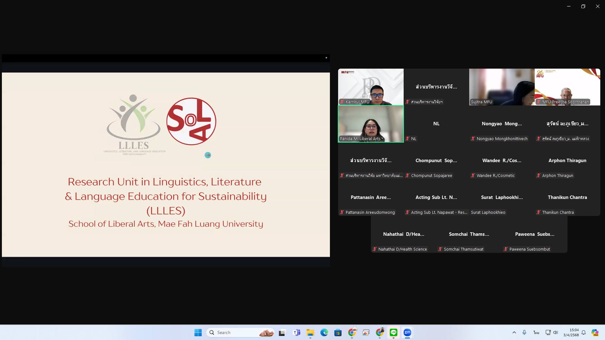The width and height of the screenshot is (605, 340).
Task: Open File Explorer from the taskbar
Action: (310, 332)
